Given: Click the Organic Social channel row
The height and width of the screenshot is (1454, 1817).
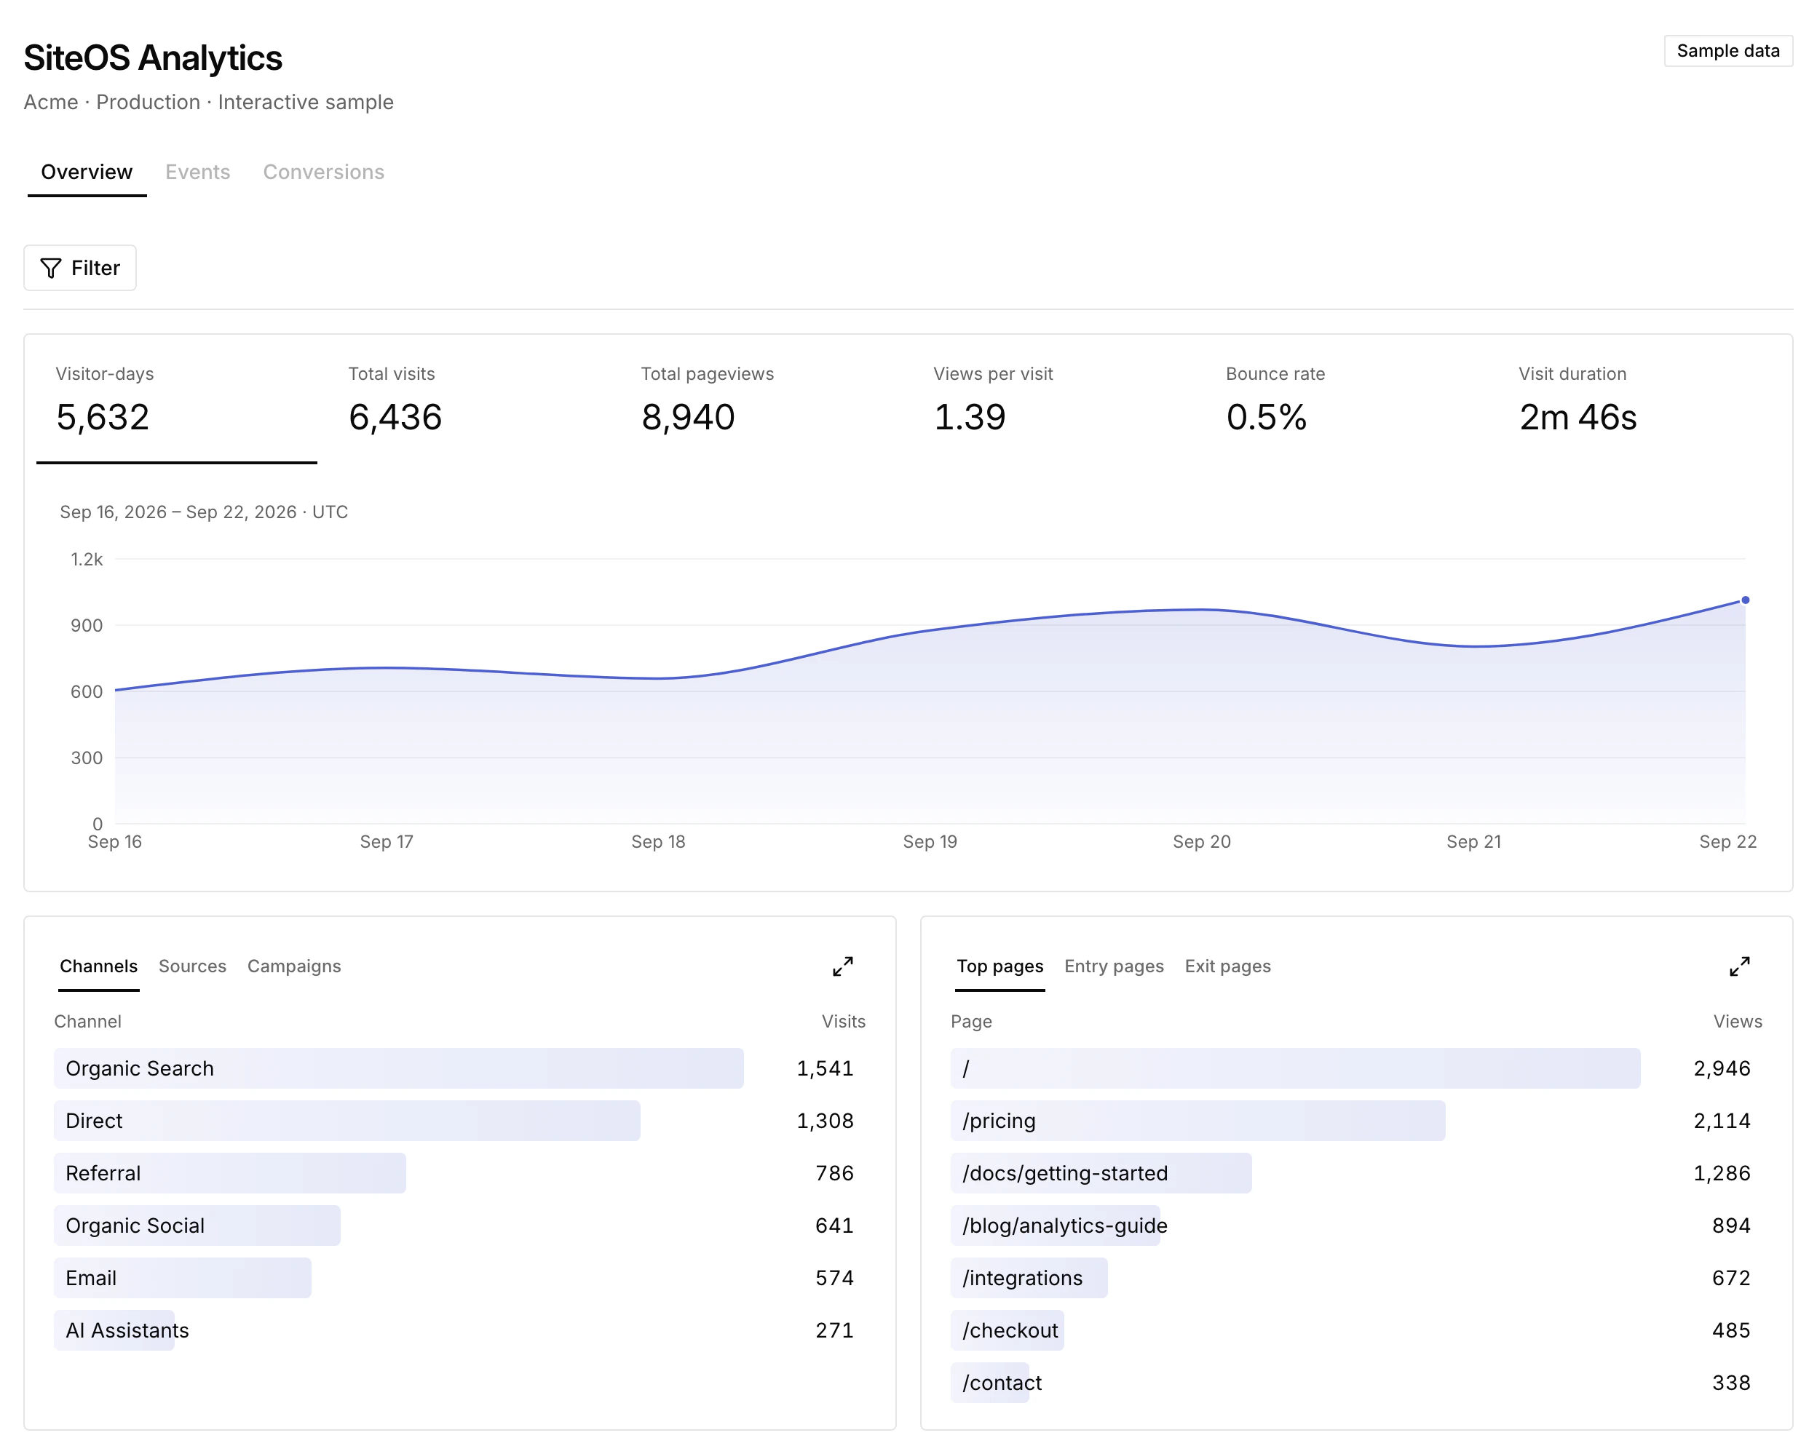Looking at the screenshot, I should 459,1225.
